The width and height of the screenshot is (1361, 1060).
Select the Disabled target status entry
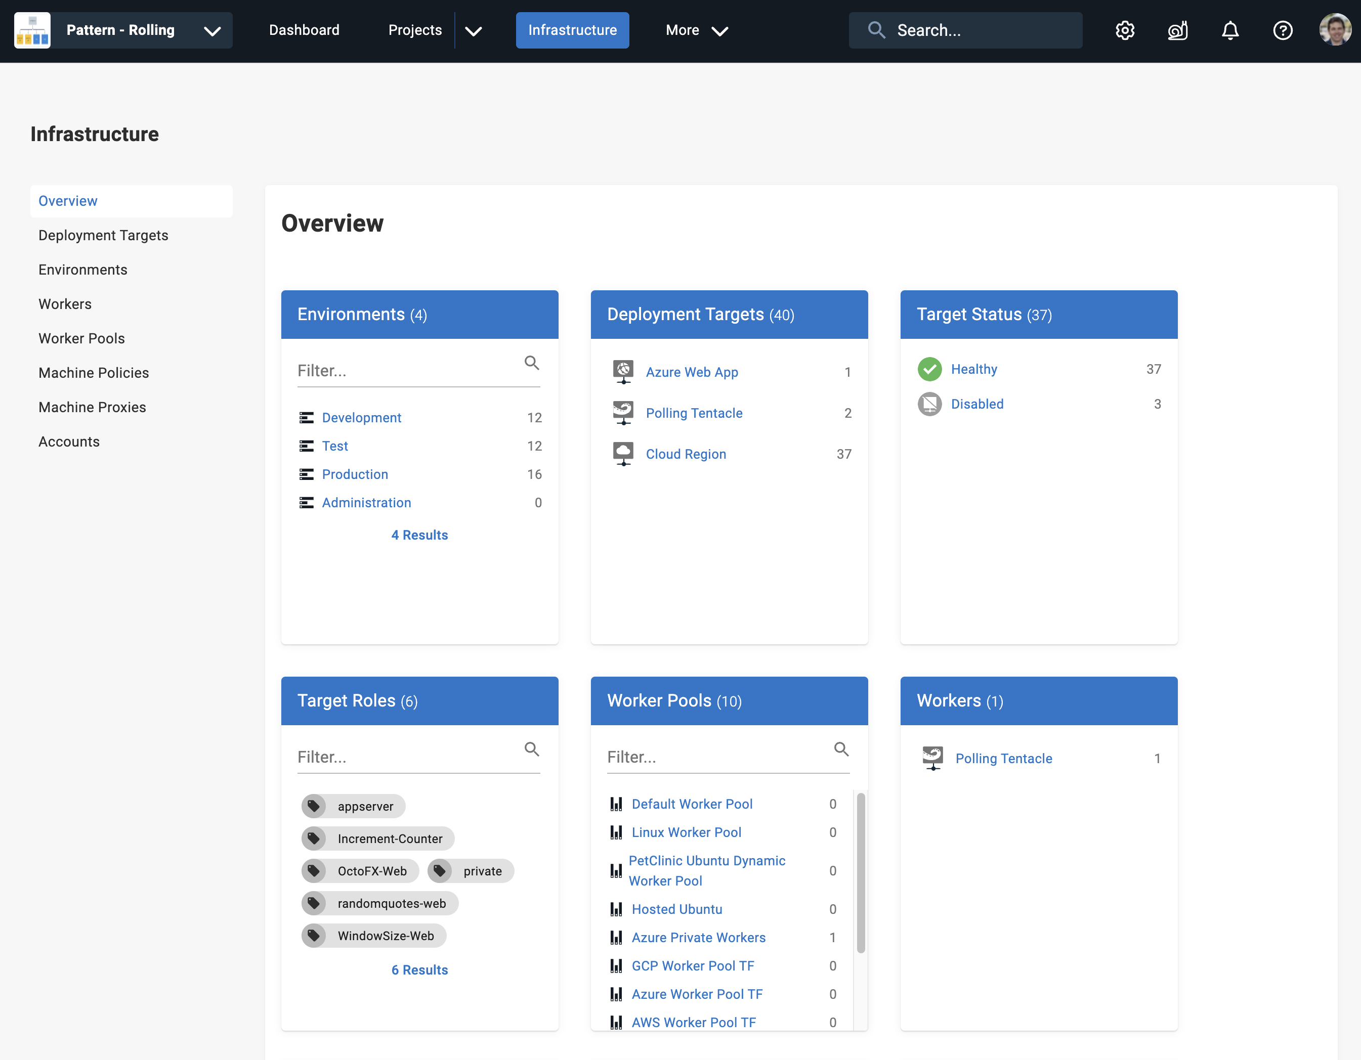point(977,404)
